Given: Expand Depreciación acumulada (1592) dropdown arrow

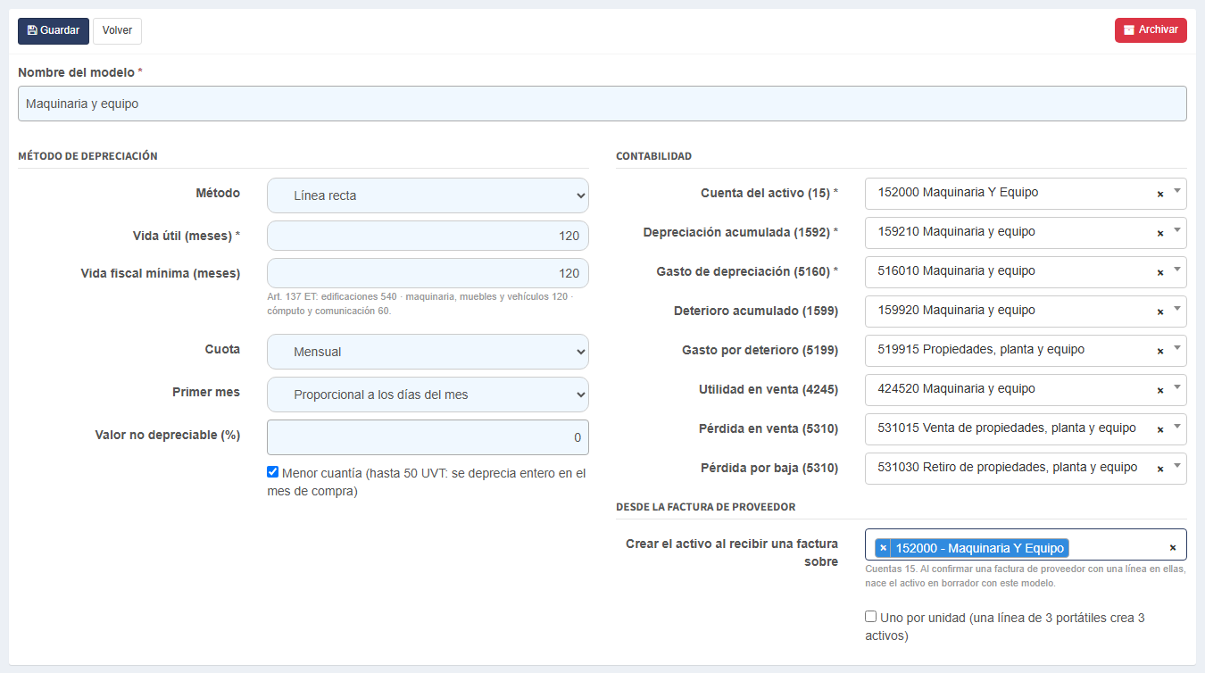Looking at the screenshot, I should (x=1177, y=231).
